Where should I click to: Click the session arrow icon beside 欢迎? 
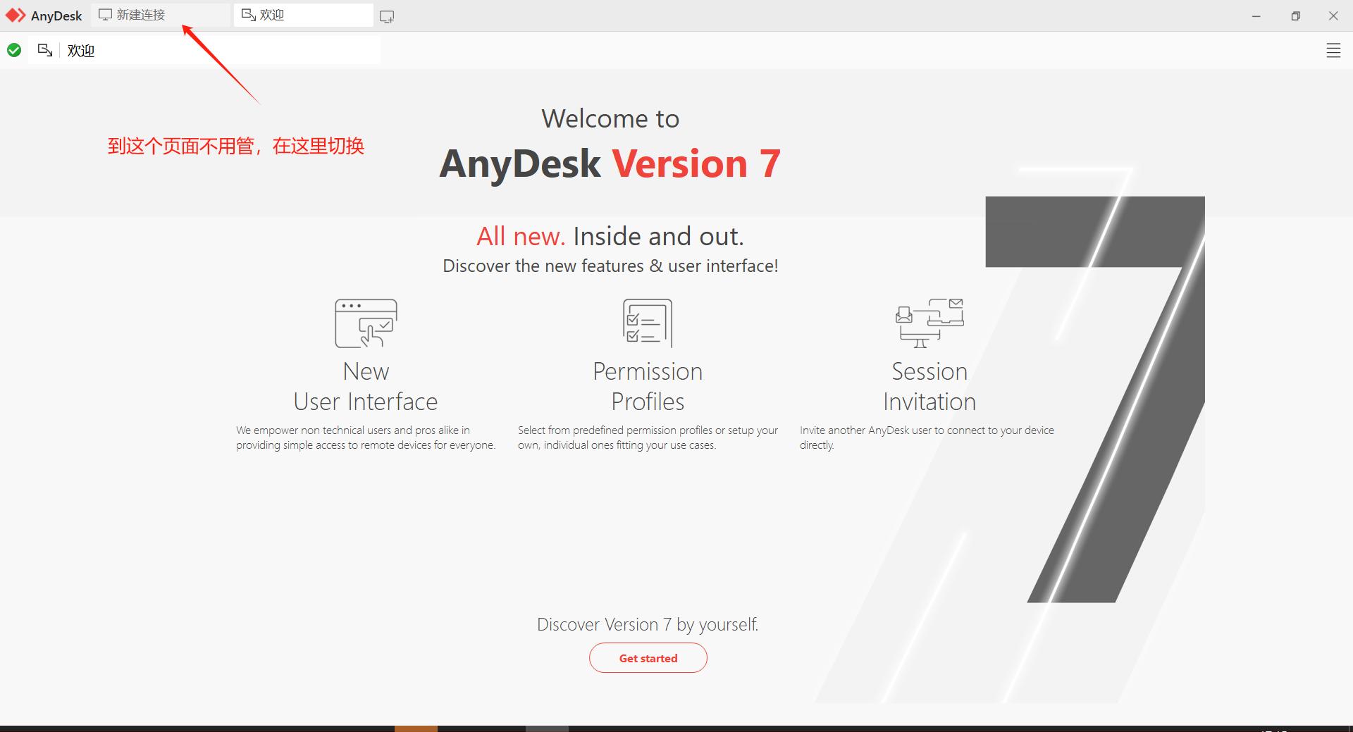click(x=45, y=50)
